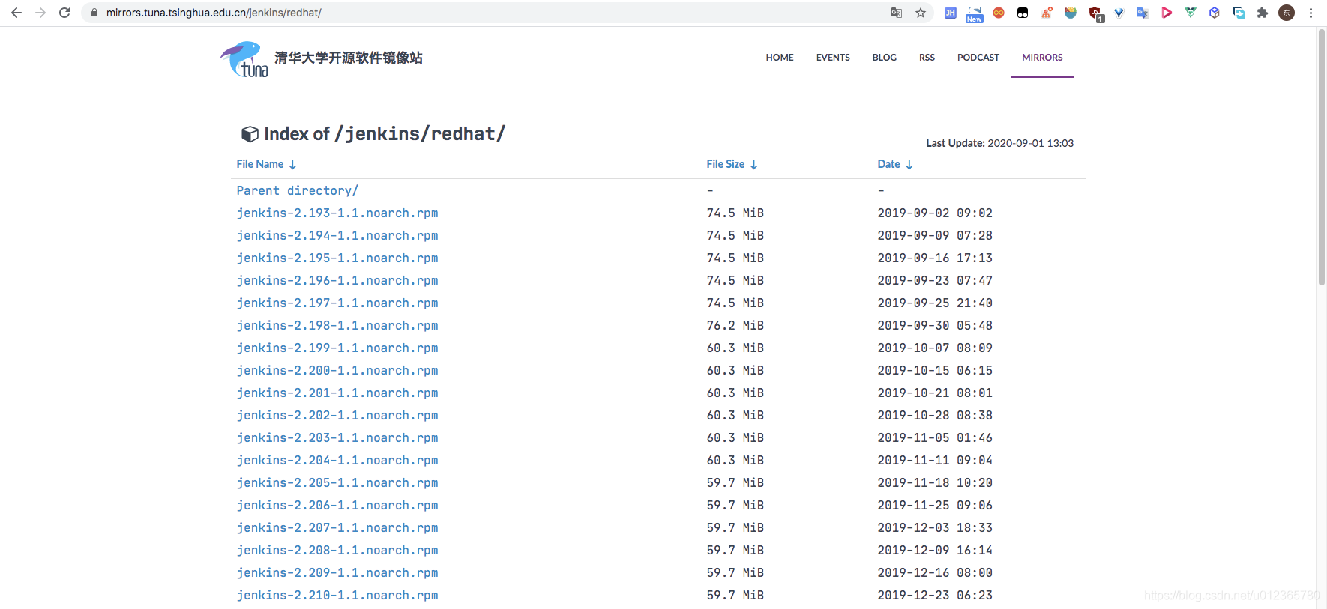Download jenkins-2.193-1.1.noarch.rpm
This screenshot has width=1327, height=609.
[337, 213]
